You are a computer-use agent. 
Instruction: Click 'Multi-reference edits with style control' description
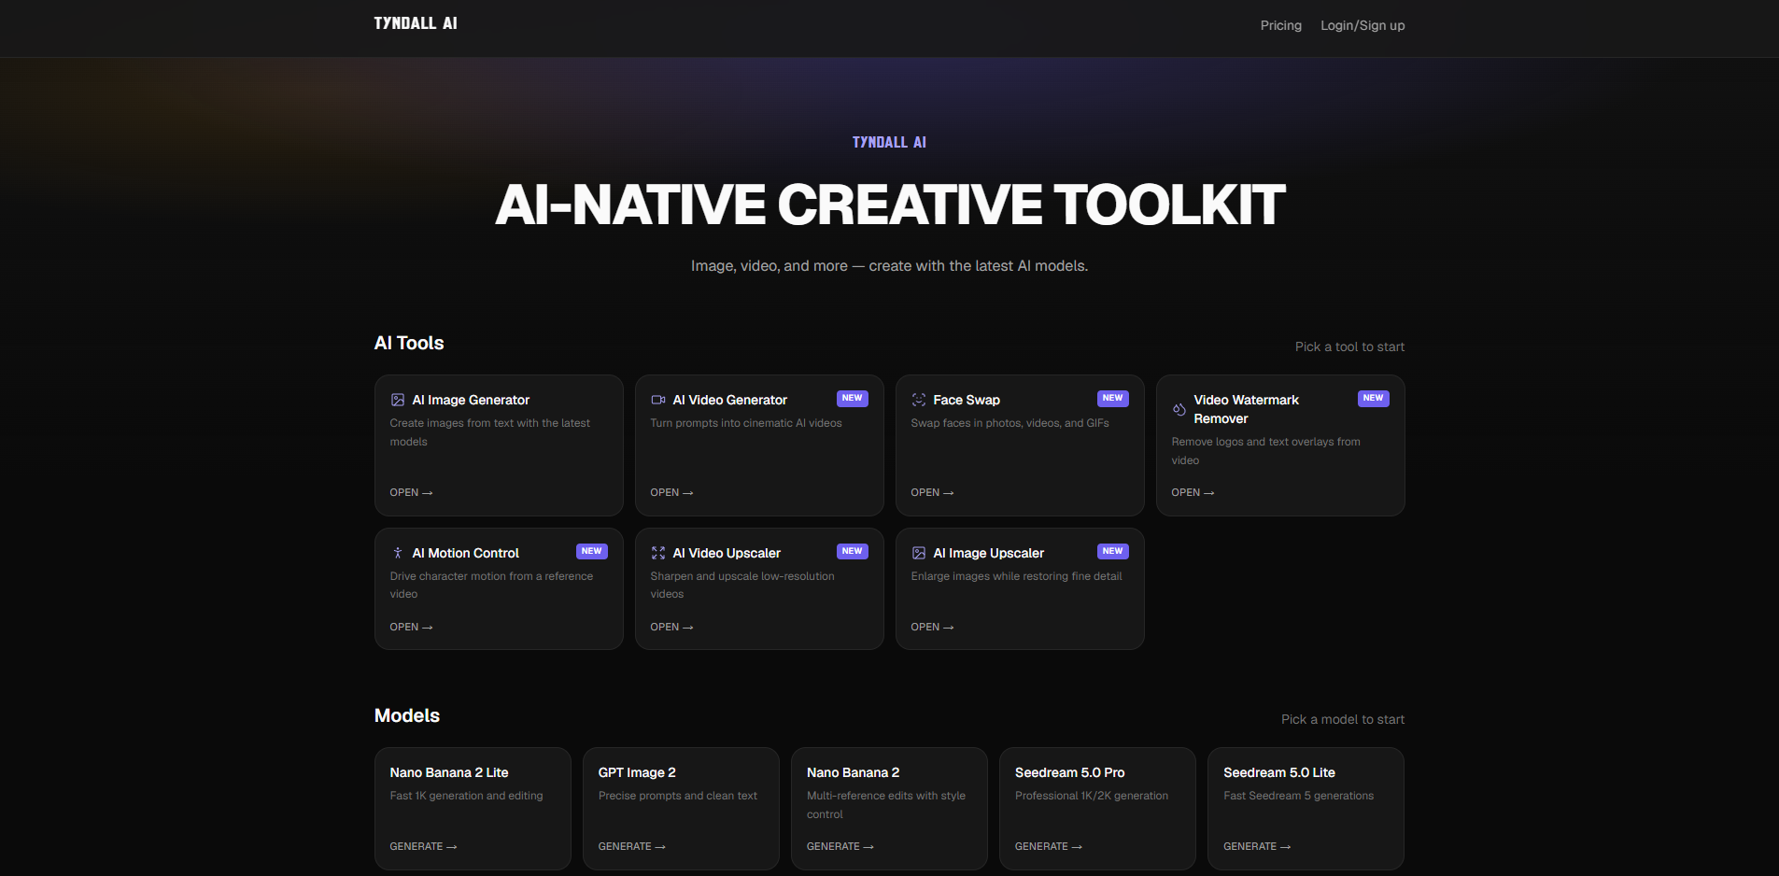pos(886,805)
